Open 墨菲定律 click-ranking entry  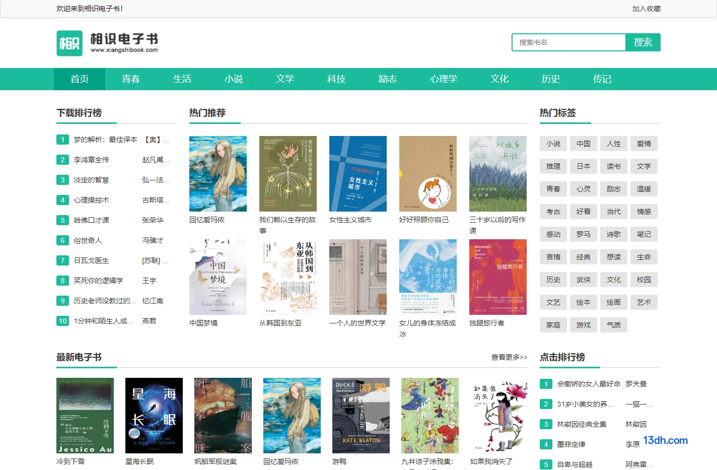pos(571,444)
